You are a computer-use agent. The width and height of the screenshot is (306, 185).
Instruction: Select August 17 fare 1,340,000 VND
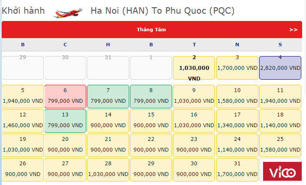tap(237, 121)
